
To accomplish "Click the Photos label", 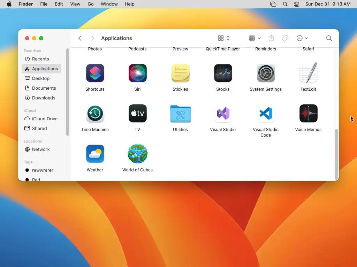I will [x=95, y=49].
